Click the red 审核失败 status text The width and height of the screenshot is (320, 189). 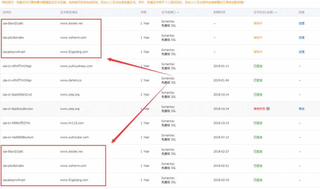[x=259, y=109]
